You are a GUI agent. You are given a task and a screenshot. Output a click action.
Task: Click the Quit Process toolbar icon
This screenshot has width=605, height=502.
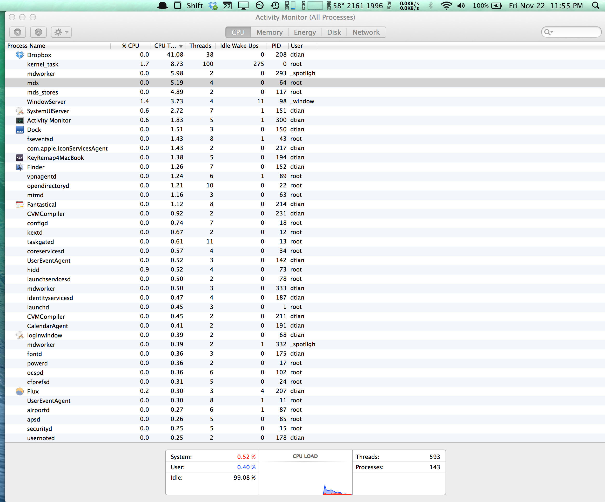(18, 32)
